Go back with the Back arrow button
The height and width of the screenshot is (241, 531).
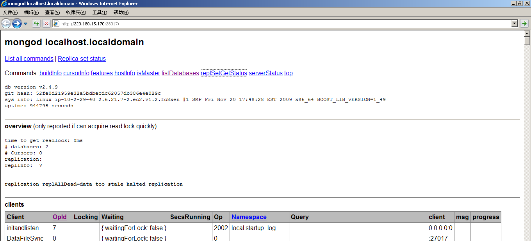pyautogui.click(x=6, y=24)
